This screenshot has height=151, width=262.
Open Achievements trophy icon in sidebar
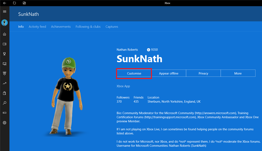coord(5,54)
